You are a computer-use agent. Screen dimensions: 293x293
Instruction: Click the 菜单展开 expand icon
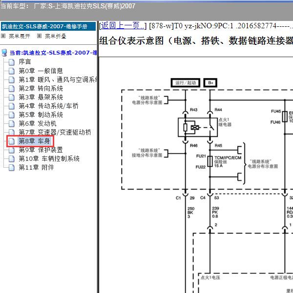tap(3, 36)
